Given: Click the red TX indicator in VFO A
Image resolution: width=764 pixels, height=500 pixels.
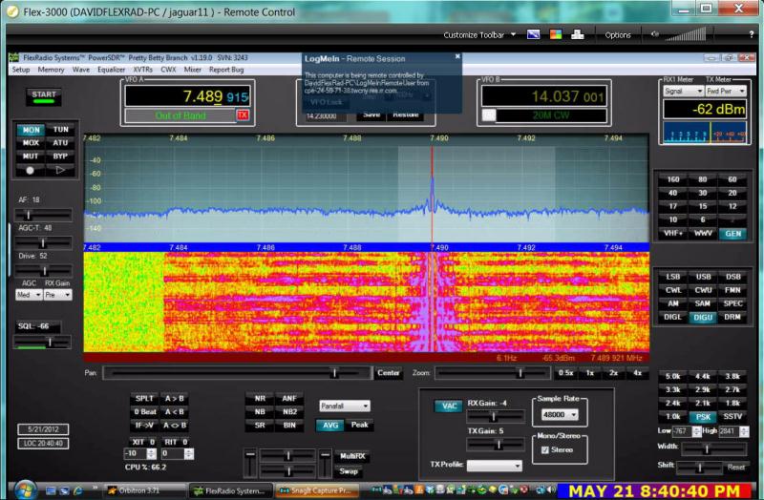Looking at the screenshot, I should pyautogui.click(x=243, y=115).
